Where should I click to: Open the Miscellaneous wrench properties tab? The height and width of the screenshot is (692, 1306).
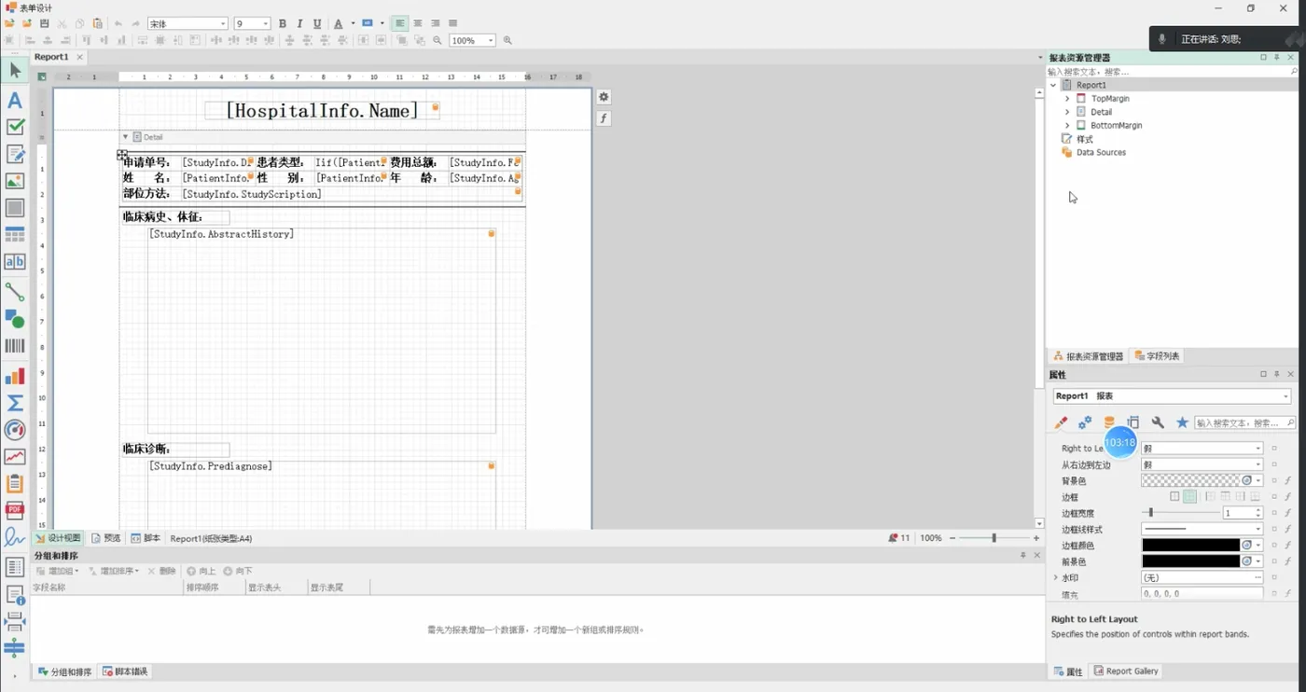1158,422
